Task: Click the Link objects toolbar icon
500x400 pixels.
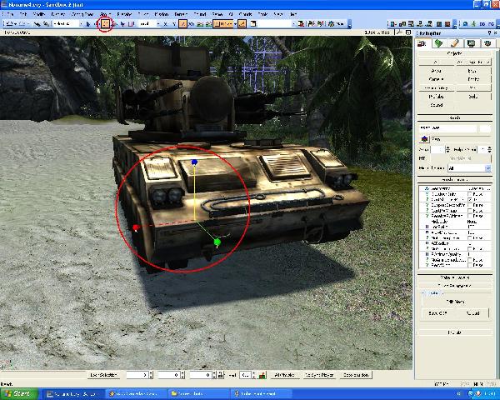Action: coord(37,24)
